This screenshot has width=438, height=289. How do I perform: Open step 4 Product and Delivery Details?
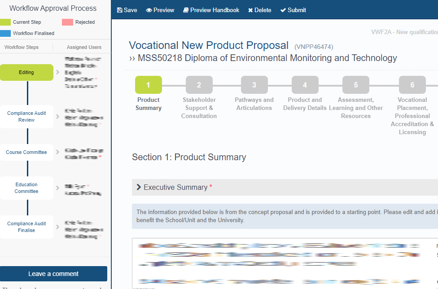click(305, 85)
